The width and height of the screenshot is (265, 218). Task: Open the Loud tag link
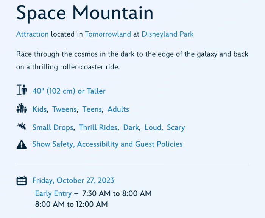pyautogui.click(x=153, y=127)
